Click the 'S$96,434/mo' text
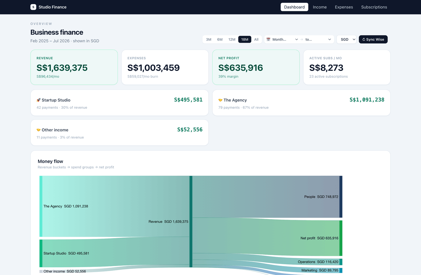The height and width of the screenshot is (275, 421). (48, 76)
